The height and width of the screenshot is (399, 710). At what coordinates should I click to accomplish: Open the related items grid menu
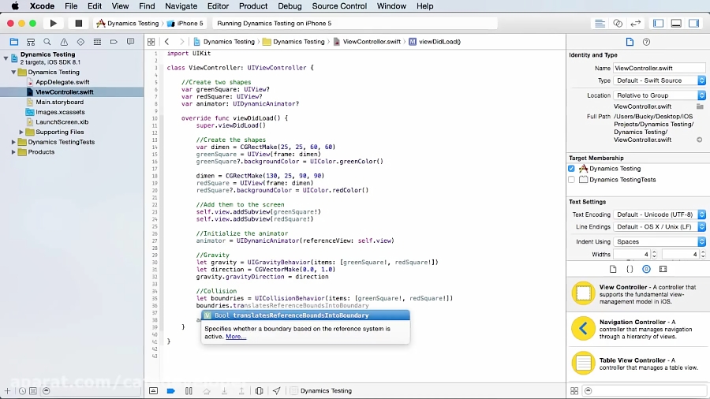click(151, 42)
